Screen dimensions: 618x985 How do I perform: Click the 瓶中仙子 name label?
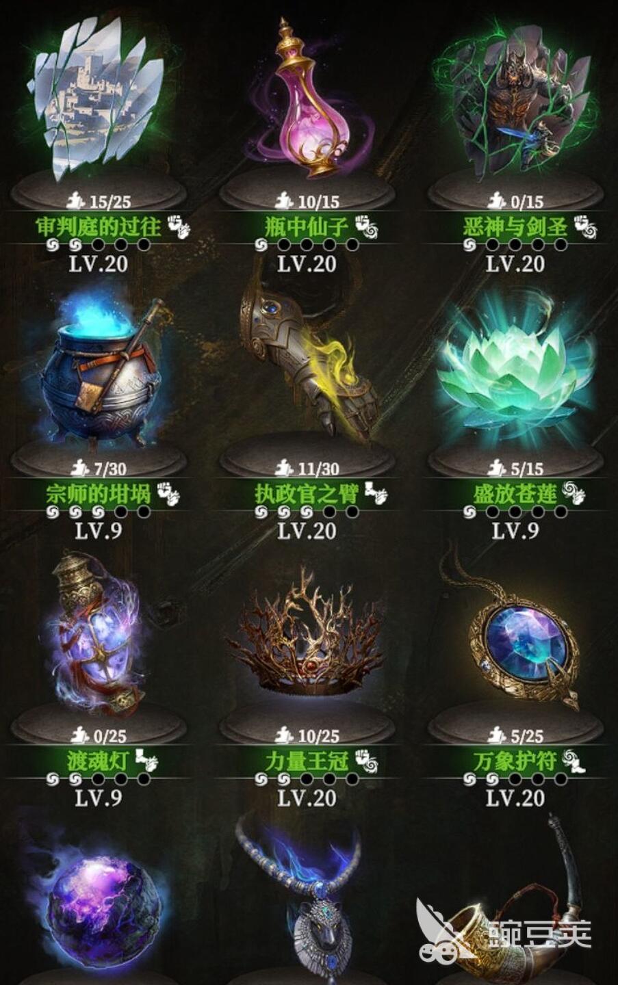[307, 226]
